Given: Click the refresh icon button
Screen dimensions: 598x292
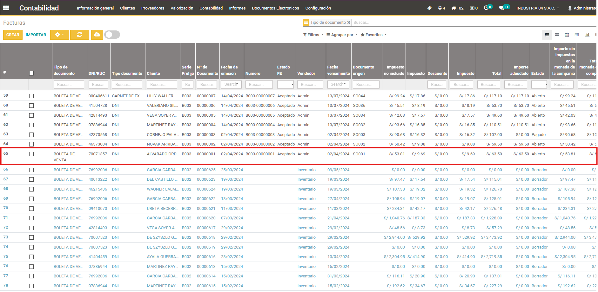Looking at the screenshot, I should point(79,35).
